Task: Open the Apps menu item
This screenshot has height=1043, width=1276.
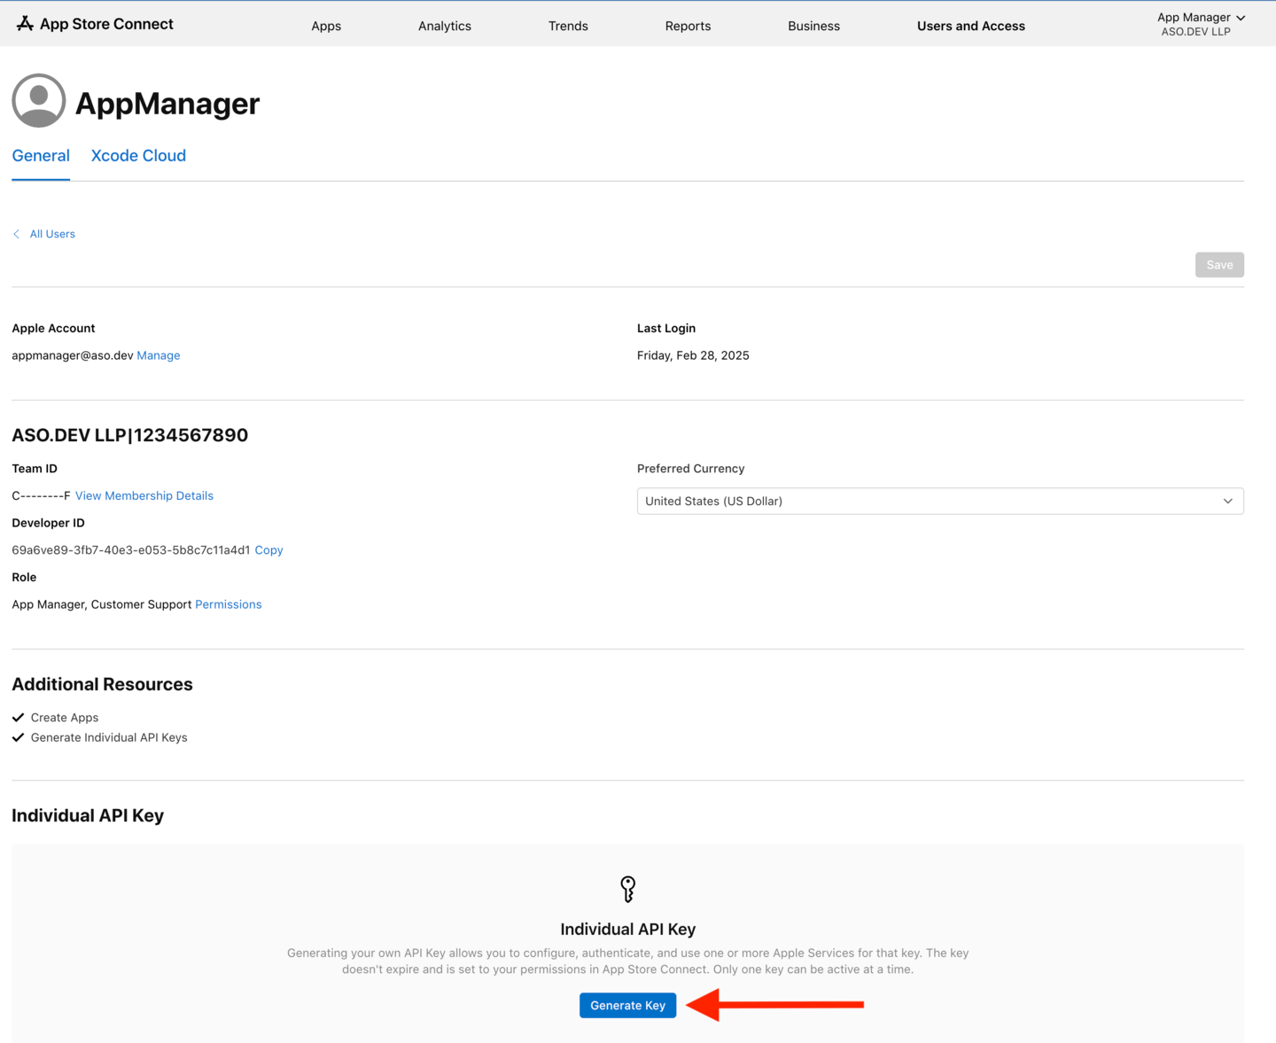Action: tap(326, 26)
